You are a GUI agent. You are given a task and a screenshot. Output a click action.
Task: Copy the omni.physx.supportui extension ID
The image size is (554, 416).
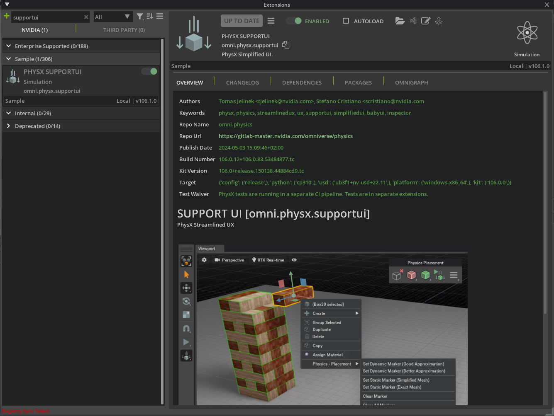click(286, 45)
